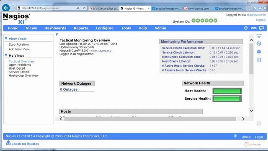Open the Legal link in footer

pos(259,137)
